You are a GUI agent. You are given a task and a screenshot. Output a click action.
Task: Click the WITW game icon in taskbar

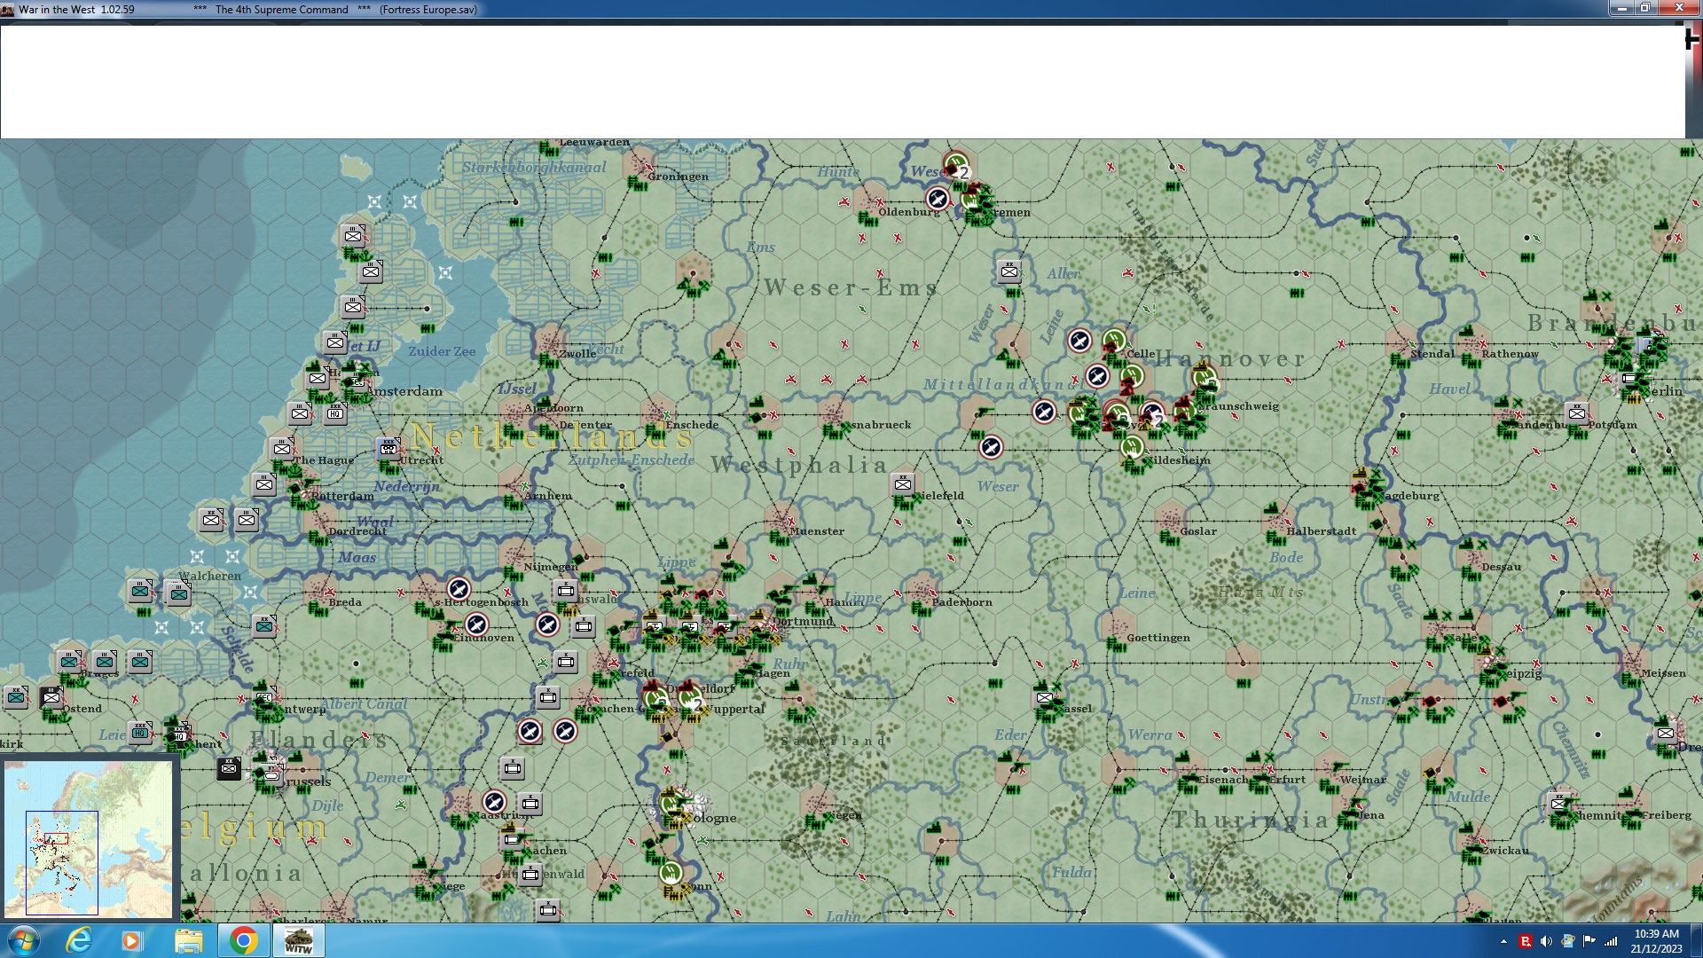(298, 940)
